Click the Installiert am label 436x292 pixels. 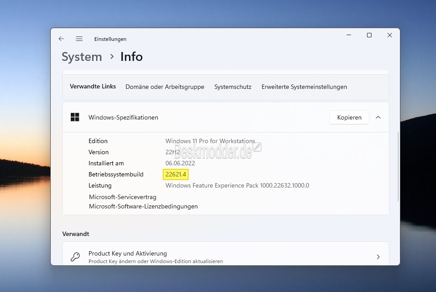coord(106,163)
